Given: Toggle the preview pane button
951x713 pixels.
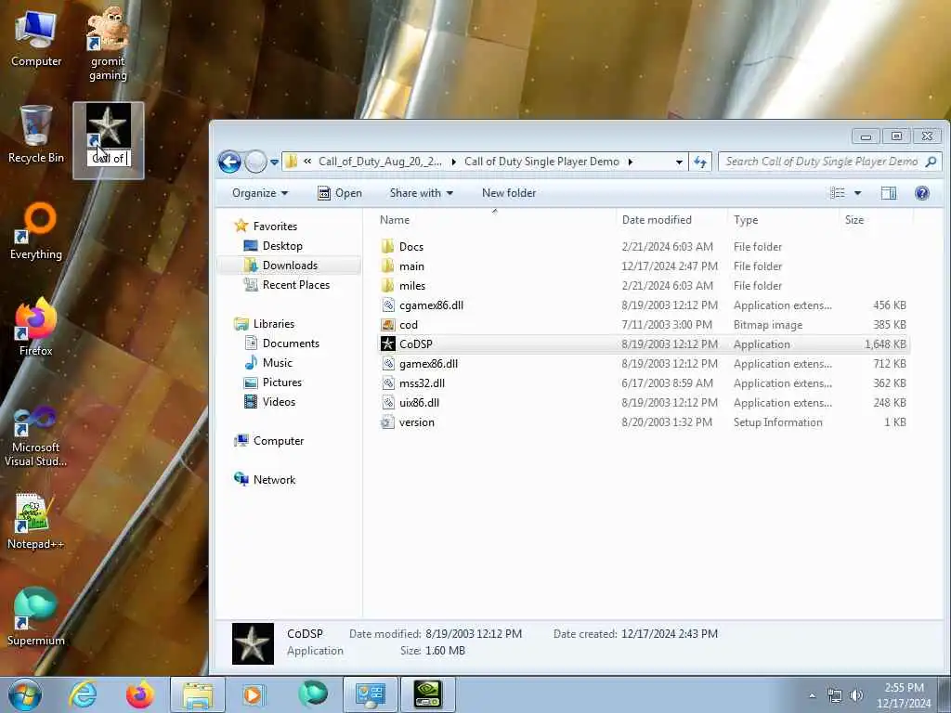Looking at the screenshot, I should (889, 193).
